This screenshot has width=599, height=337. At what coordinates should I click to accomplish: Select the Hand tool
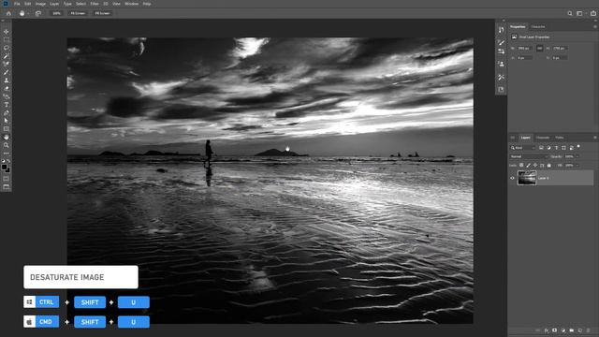click(7, 137)
